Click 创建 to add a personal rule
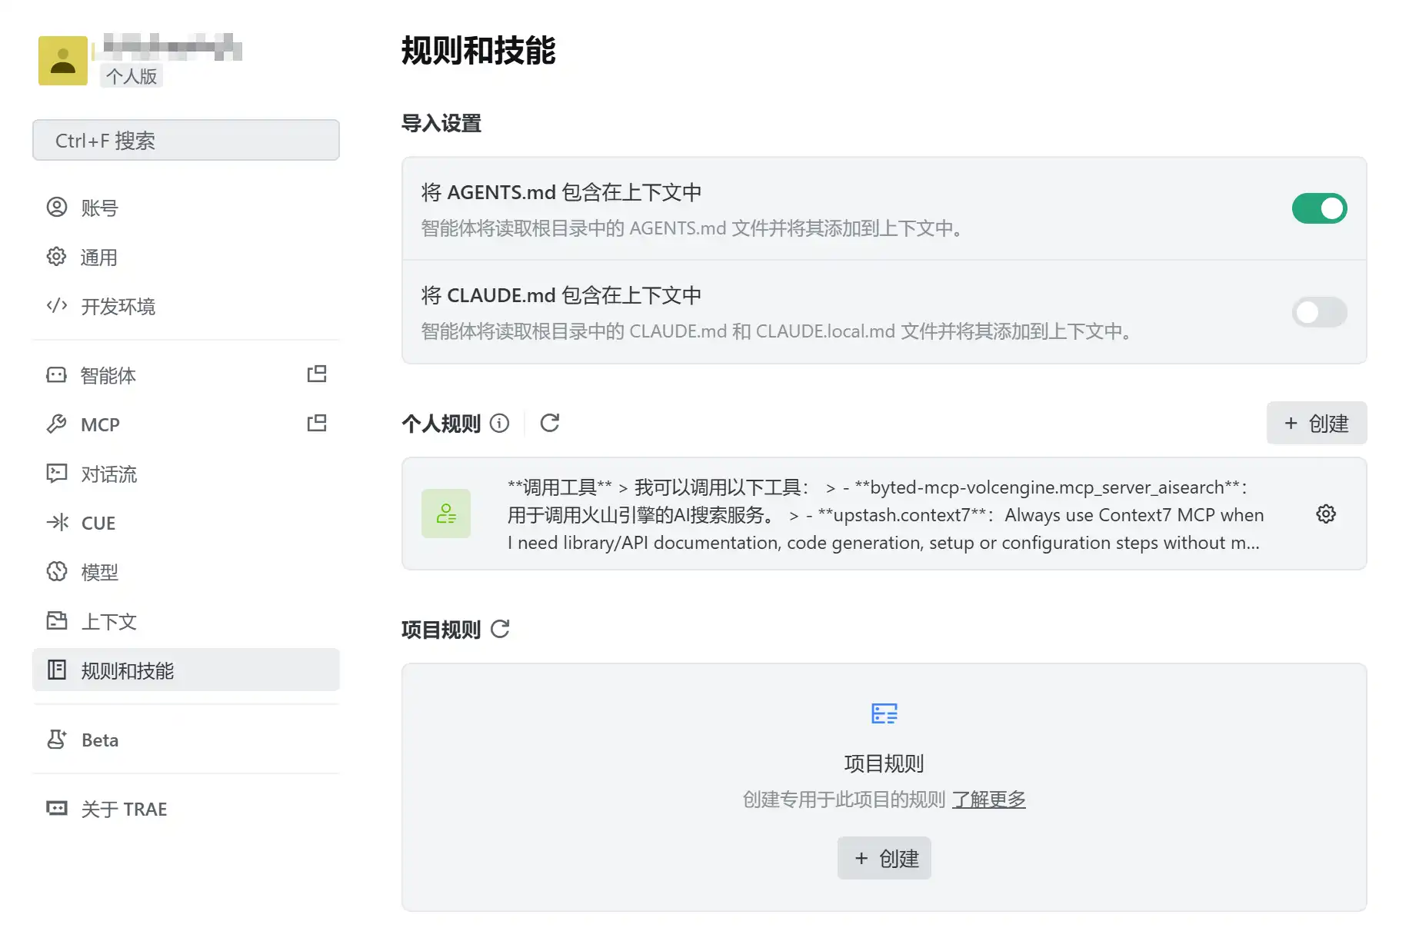 pyautogui.click(x=1316, y=423)
